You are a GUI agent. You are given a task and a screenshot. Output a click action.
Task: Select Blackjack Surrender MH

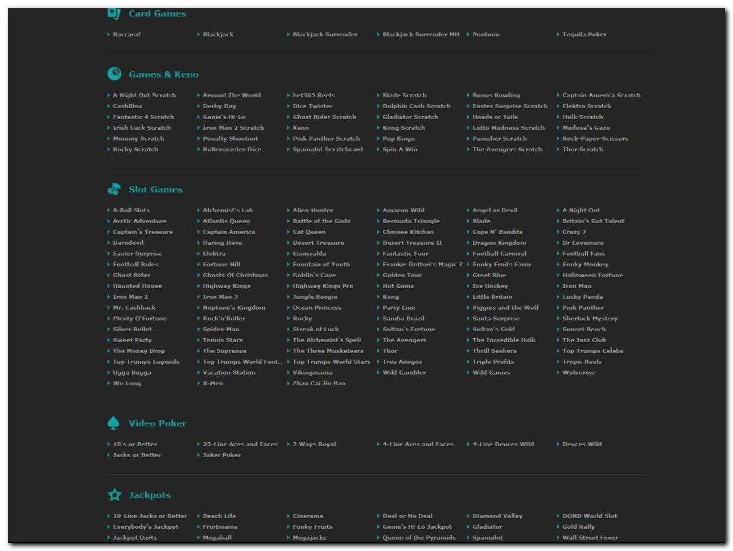[x=421, y=35]
